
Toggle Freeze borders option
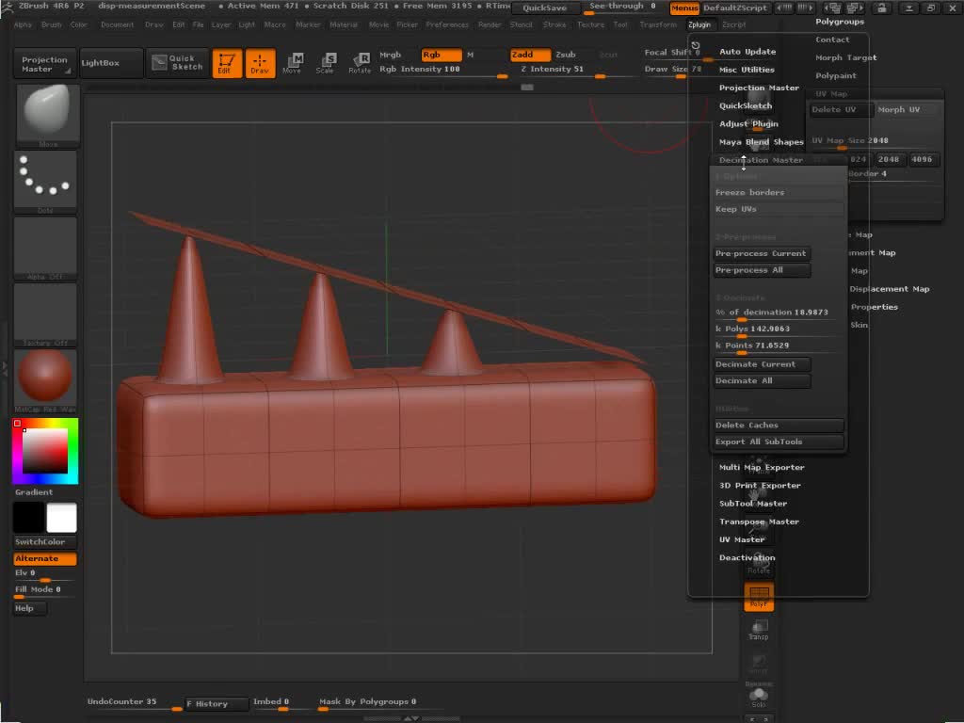coord(778,192)
